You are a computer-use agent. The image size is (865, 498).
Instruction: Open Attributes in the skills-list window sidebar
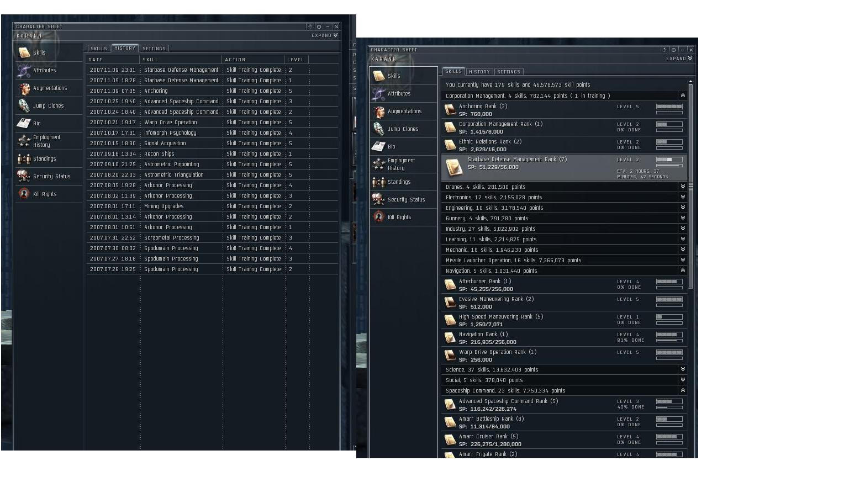pos(403,94)
